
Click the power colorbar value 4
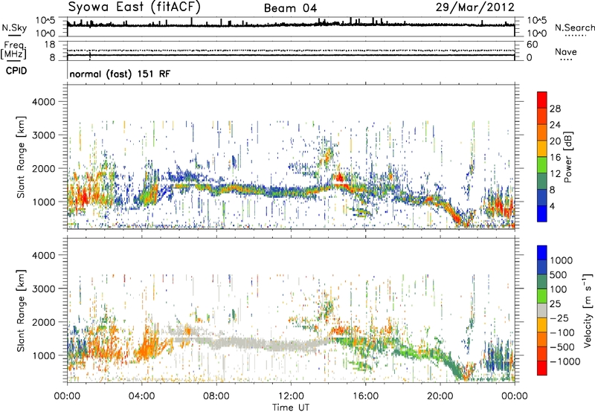[552, 206]
